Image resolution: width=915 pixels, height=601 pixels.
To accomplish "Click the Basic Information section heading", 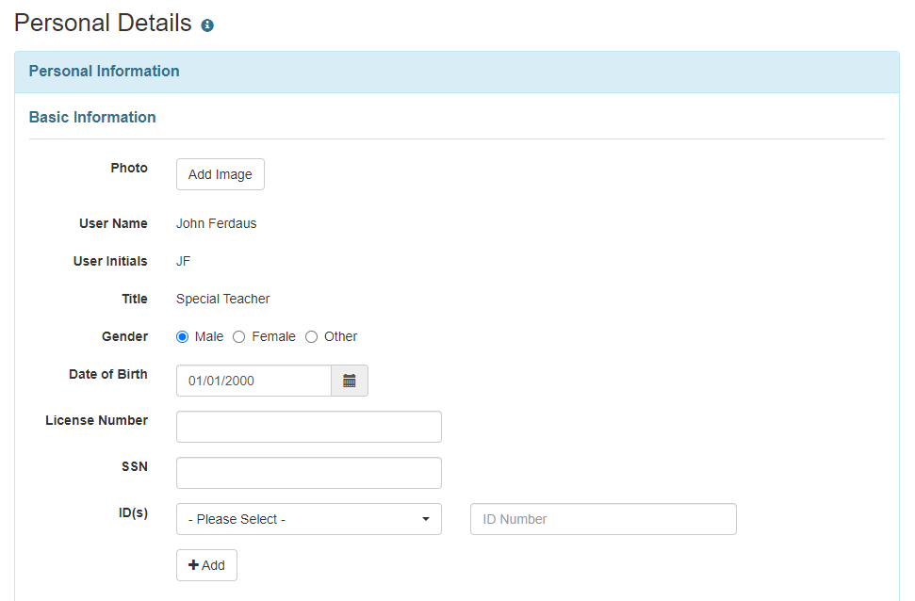I will [x=92, y=118].
